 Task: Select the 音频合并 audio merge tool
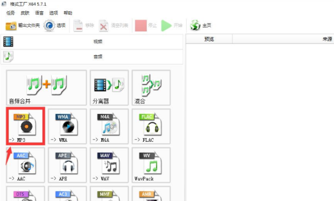tap(46, 88)
